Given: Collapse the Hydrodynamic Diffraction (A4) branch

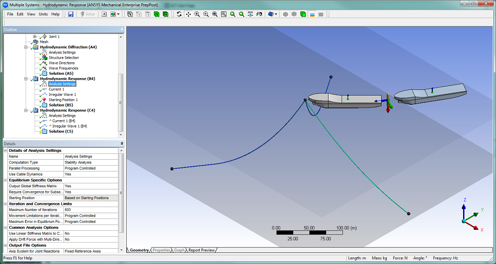Looking at the screenshot, I should [x=26, y=47].
